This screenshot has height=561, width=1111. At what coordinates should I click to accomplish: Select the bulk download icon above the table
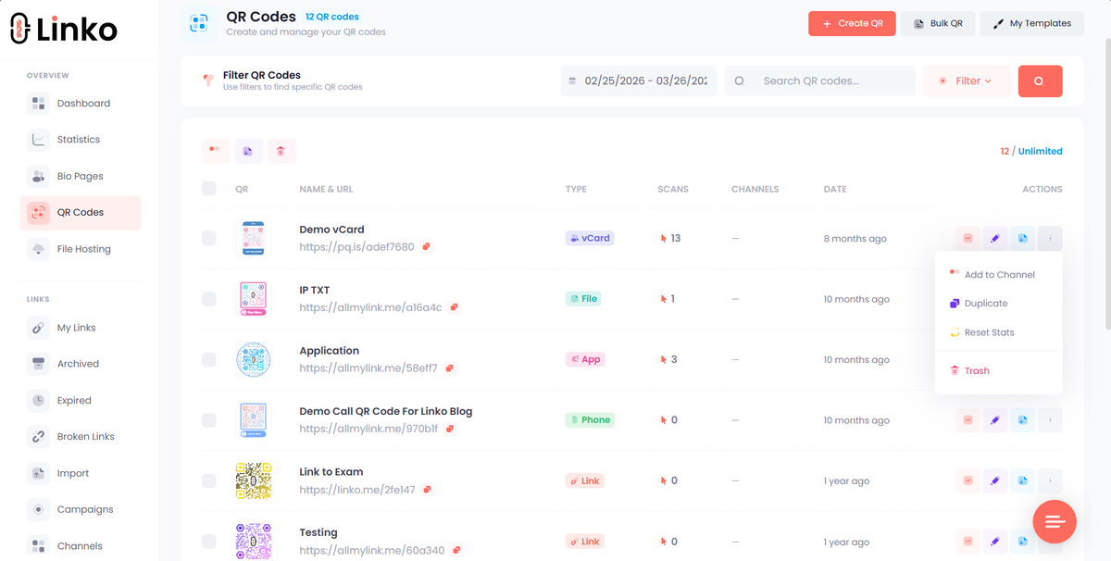tap(248, 150)
